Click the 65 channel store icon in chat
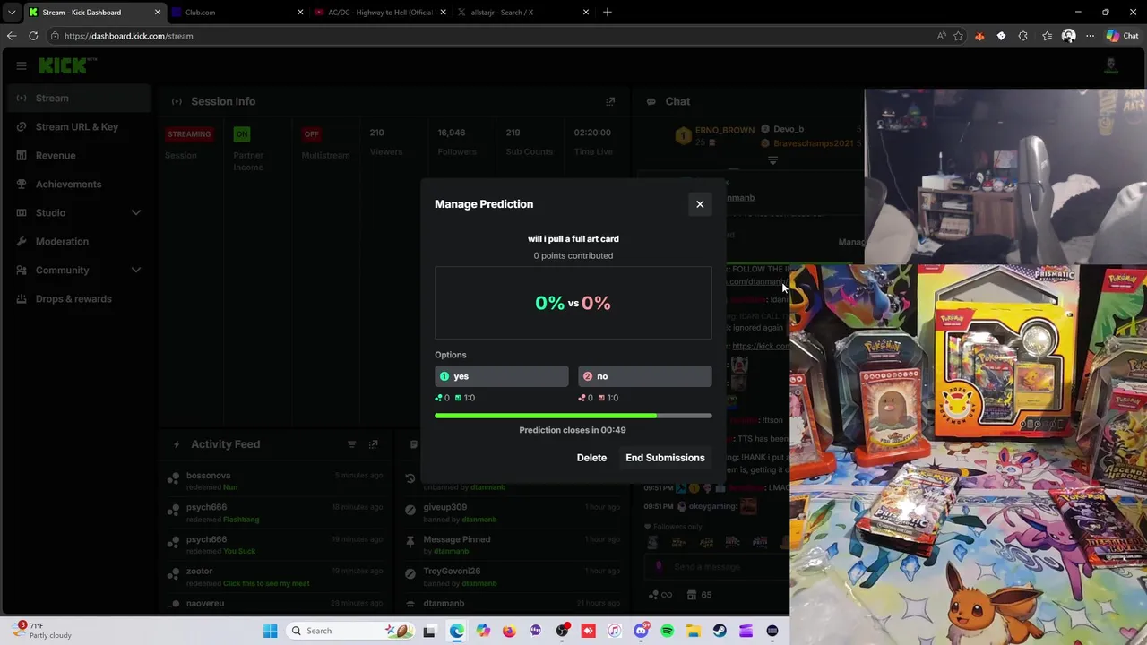Image resolution: width=1147 pixels, height=645 pixels. click(699, 595)
